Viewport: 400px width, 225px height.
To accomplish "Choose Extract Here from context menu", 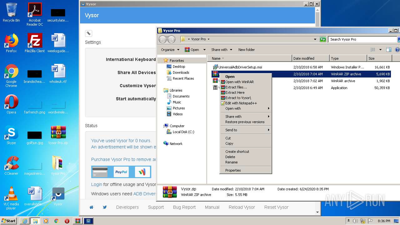I will pos(245,92).
